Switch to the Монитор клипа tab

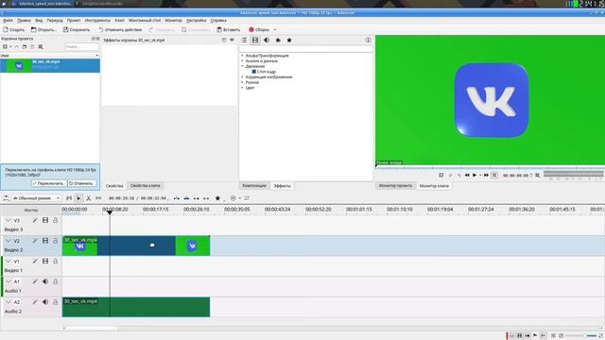pos(434,186)
